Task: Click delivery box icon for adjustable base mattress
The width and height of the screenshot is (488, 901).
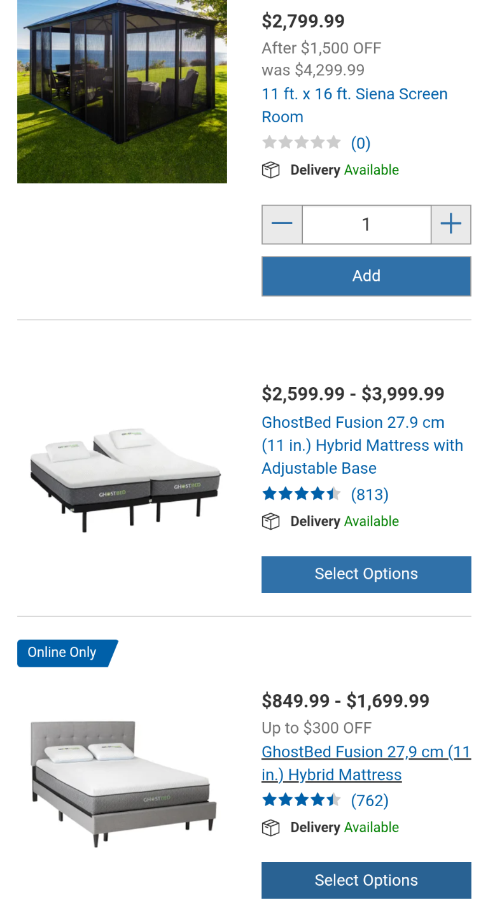Action: (271, 521)
